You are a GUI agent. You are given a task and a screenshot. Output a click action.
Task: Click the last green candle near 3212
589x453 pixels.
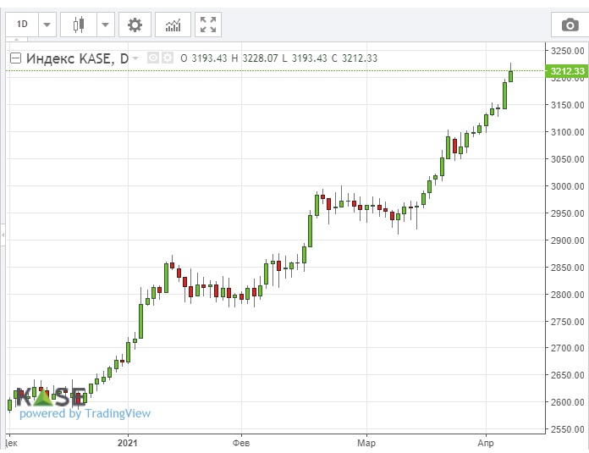pos(510,76)
